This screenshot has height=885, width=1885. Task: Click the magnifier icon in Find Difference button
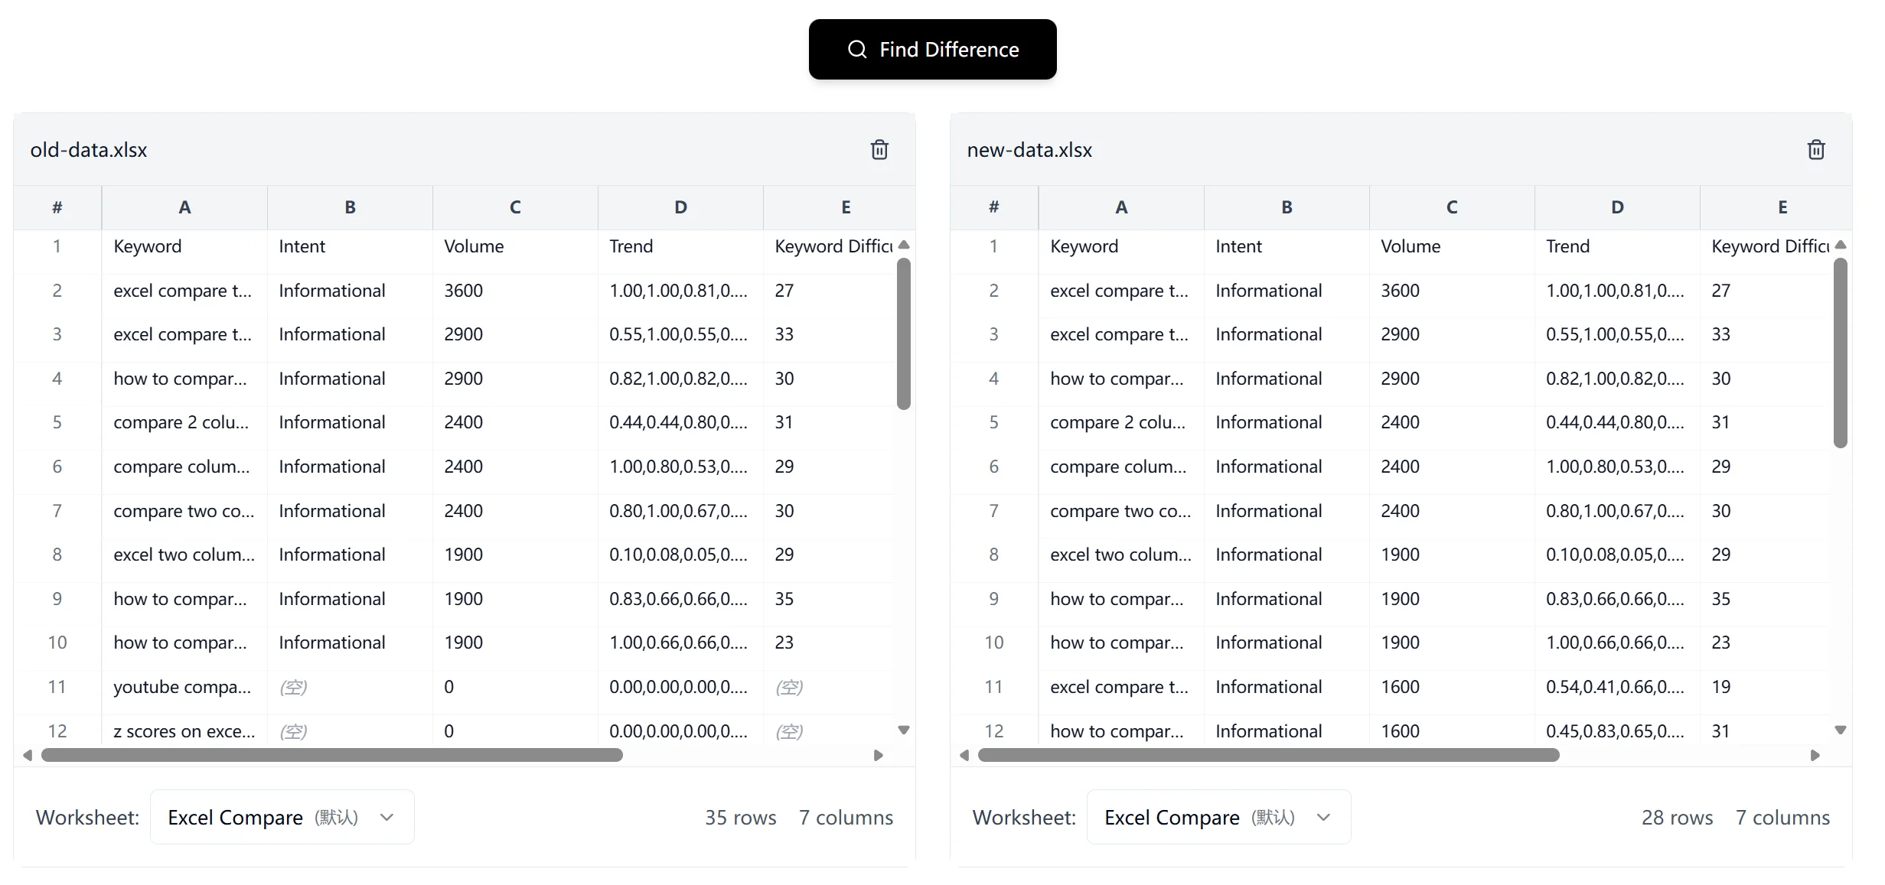click(857, 49)
